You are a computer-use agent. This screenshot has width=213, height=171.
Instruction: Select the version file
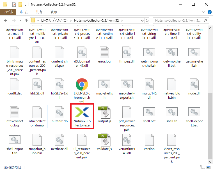[149, 142]
